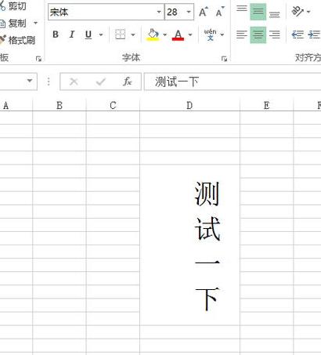Open the borders dropdown arrow
This screenshot has width=321, height=355.
tap(133, 34)
